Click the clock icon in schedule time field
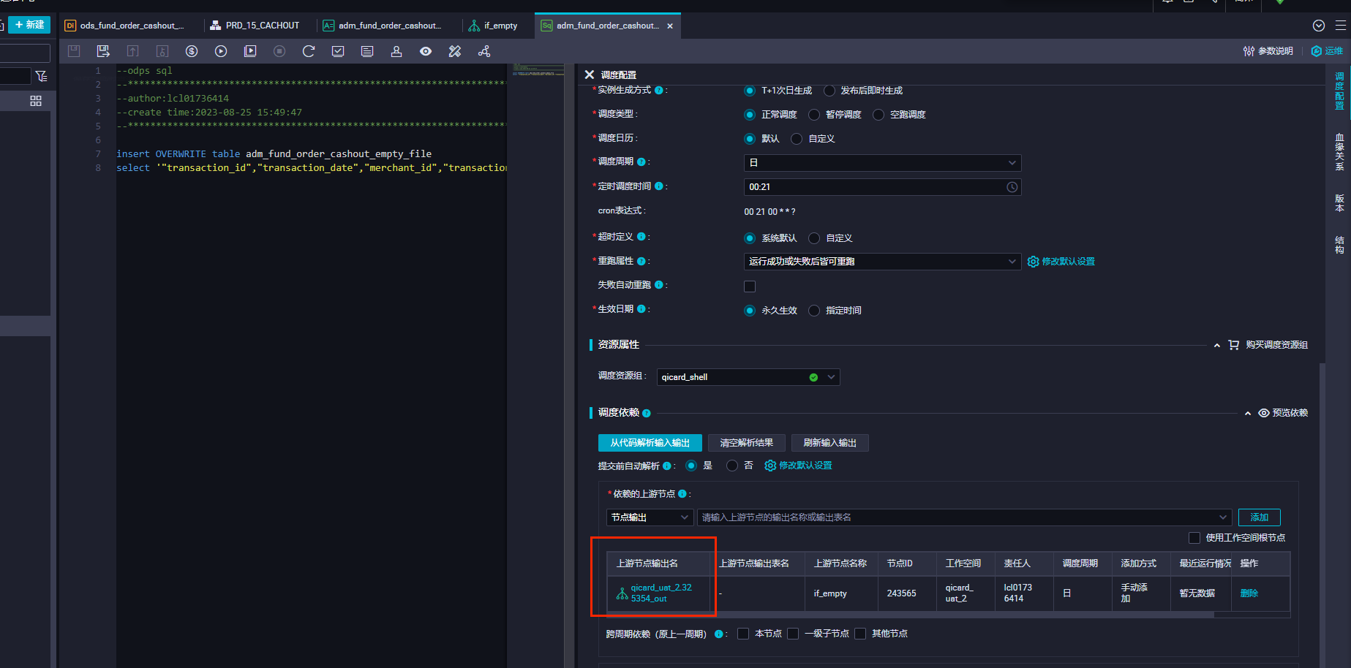1351x668 pixels. pyautogui.click(x=1012, y=187)
